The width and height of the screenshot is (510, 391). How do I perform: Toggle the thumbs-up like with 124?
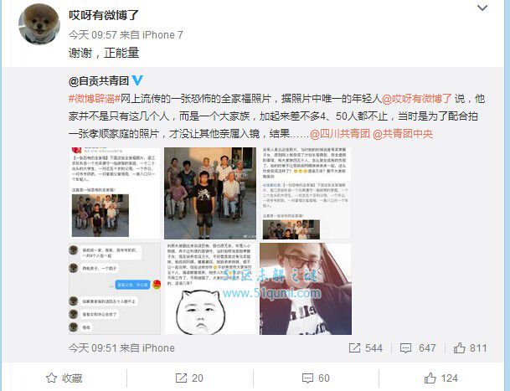point(441,378)
